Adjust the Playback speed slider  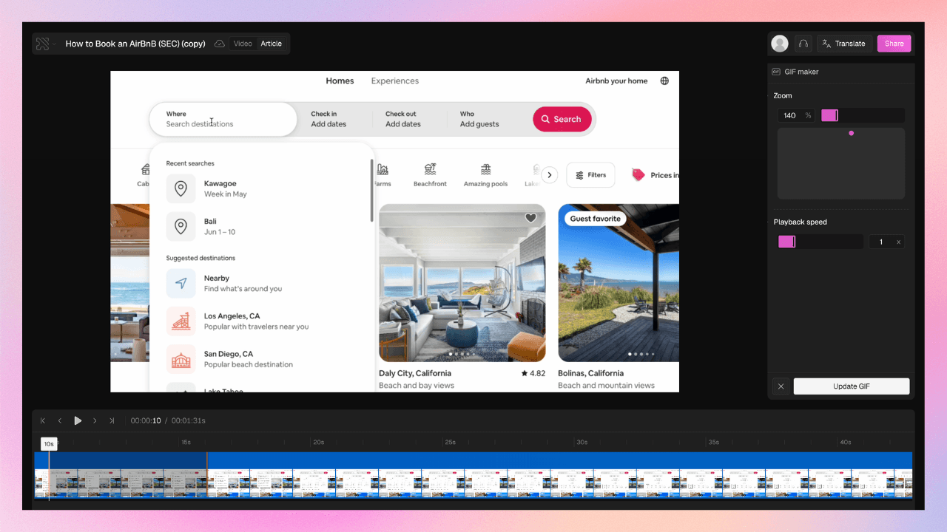(x=820, y=242)
